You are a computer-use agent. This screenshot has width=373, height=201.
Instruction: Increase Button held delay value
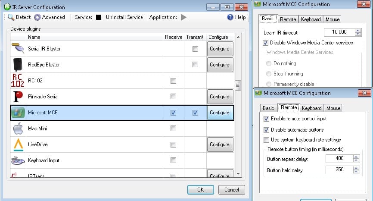click(356, 168)
